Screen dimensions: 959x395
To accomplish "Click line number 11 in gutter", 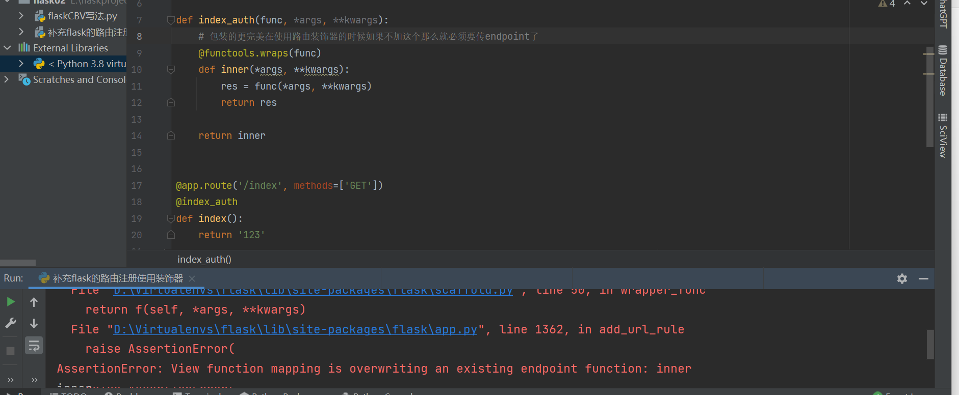I will (137, 86).
